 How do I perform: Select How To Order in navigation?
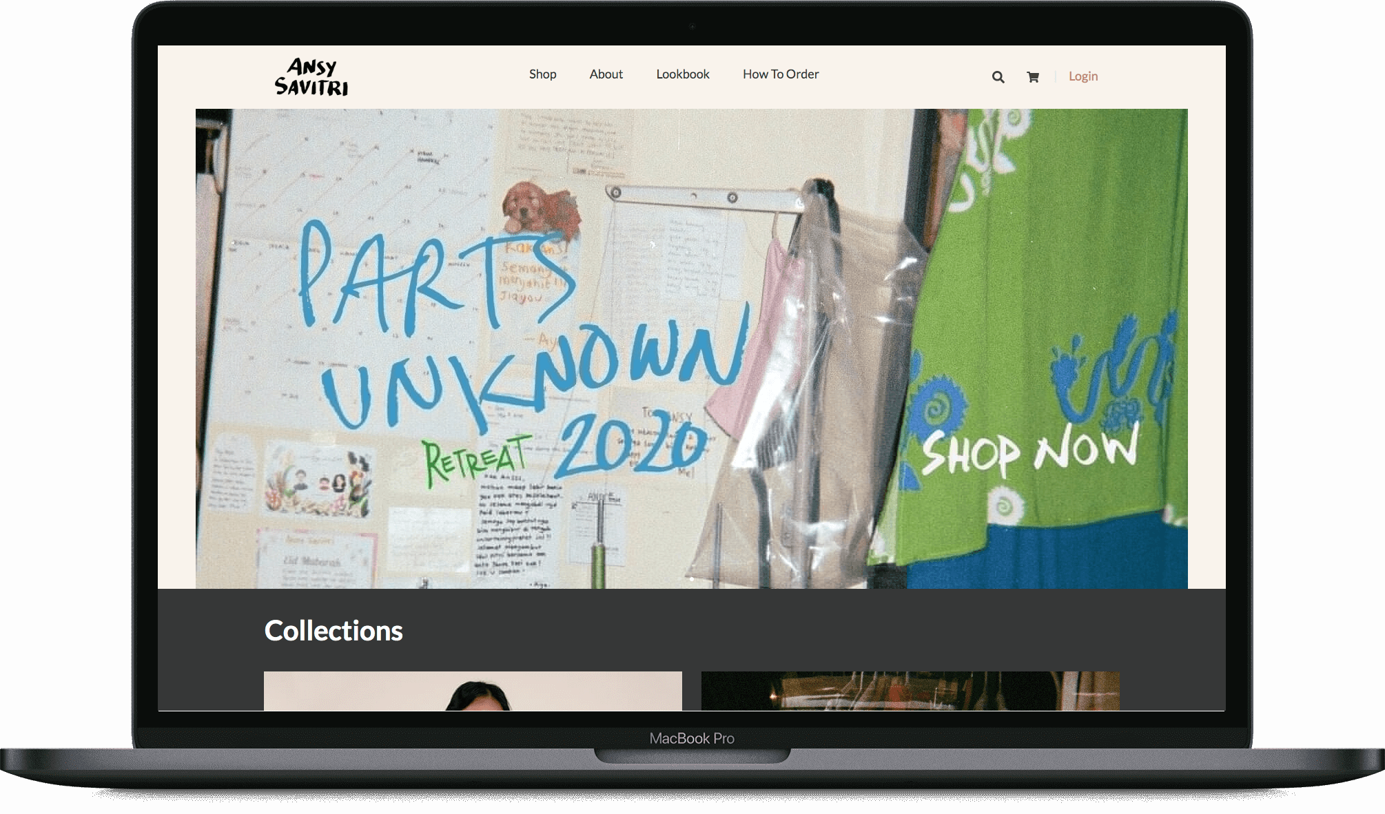[780, 74]
